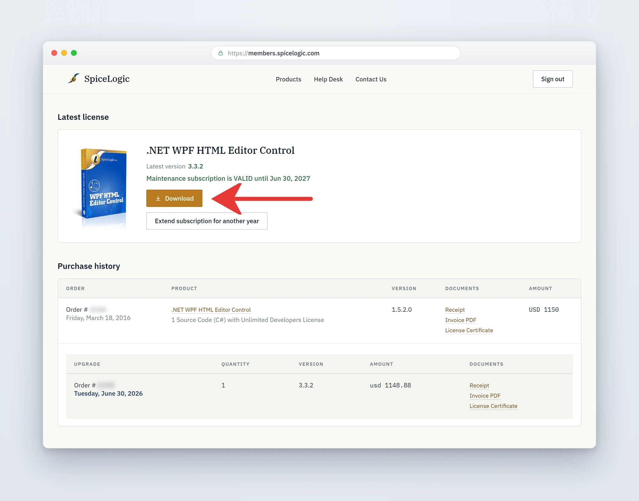Extend subscription for another year

[207, 221]
